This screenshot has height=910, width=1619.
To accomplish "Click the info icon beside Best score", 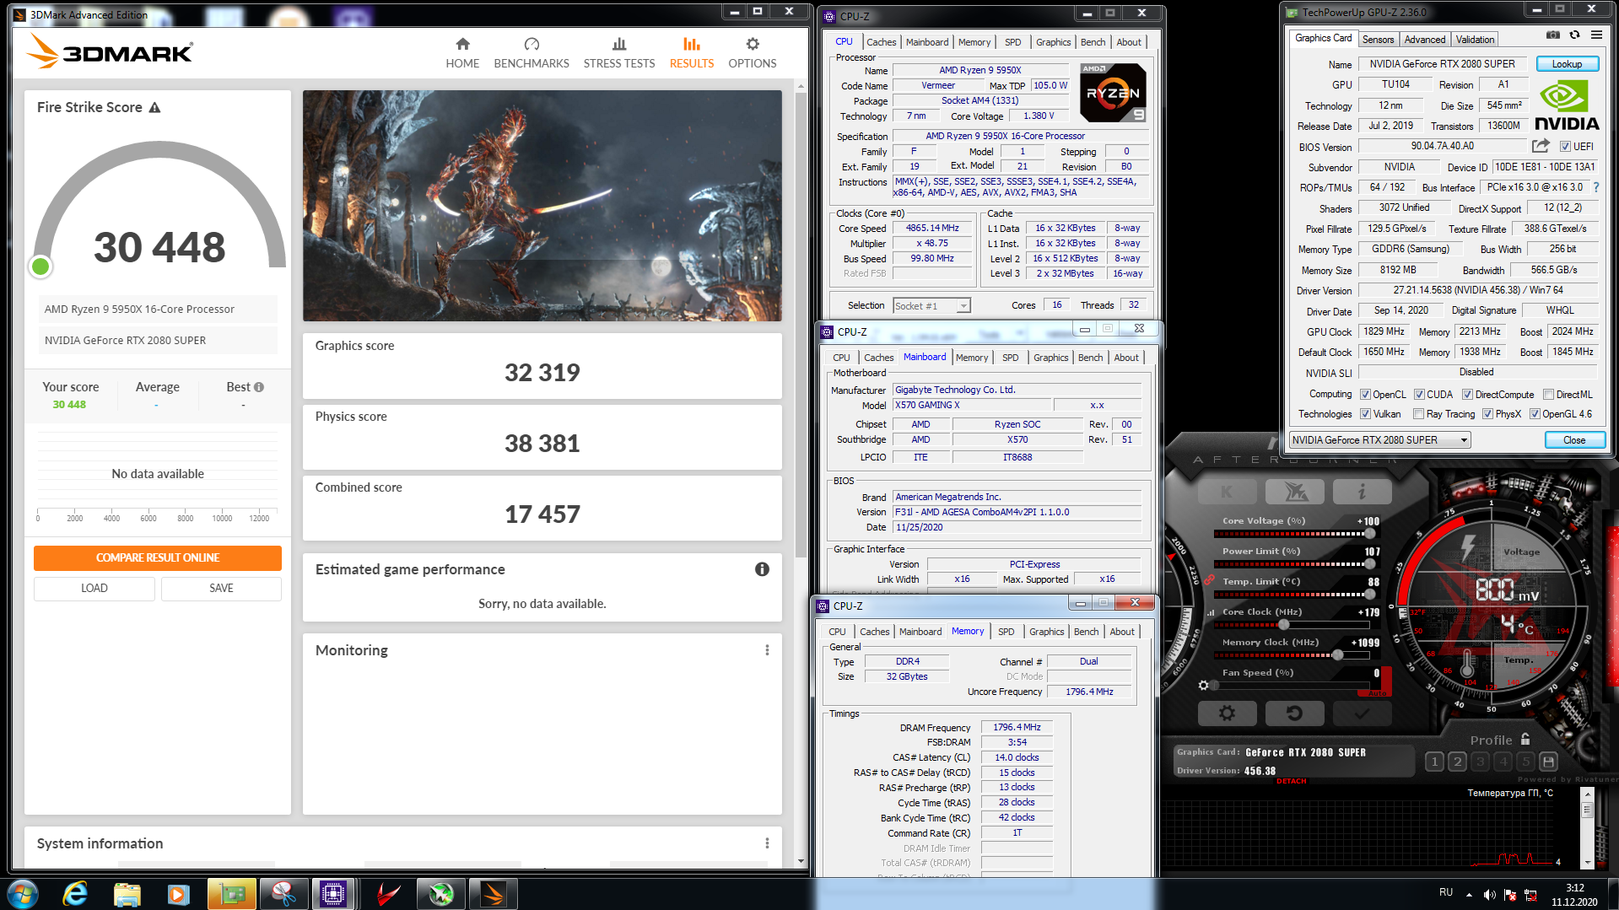I will pos(259,387).
